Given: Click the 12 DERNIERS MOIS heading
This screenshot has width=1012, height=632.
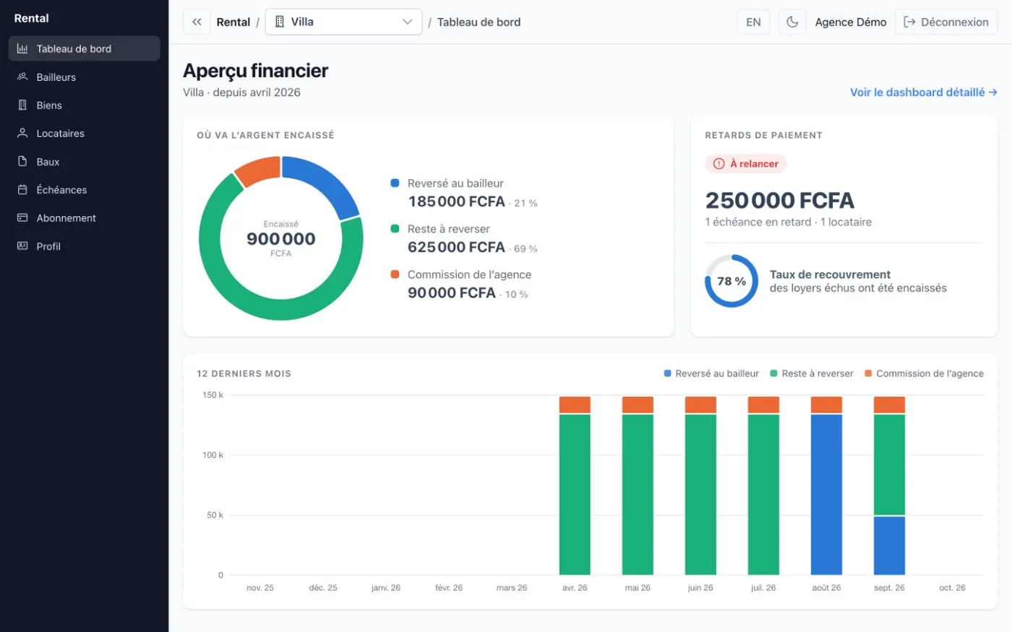Looking at the screenshot, I should click(244, 373).
